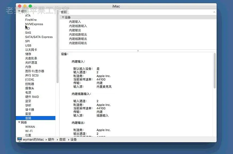Click wyman的iMac in the path bar

pos(33,140)
